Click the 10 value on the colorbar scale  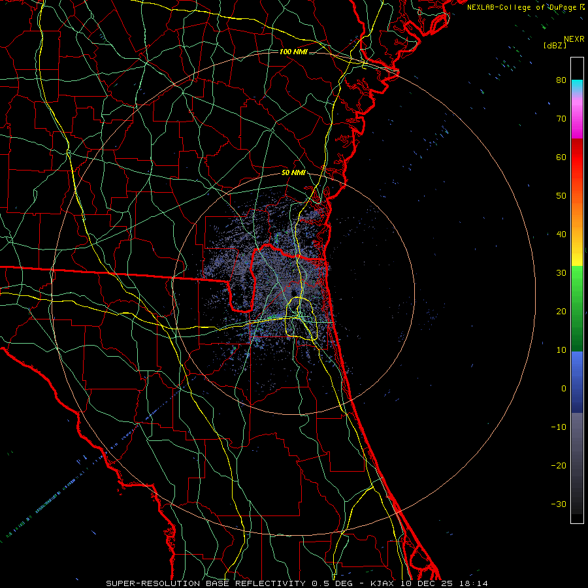click(x=561, y=350)
